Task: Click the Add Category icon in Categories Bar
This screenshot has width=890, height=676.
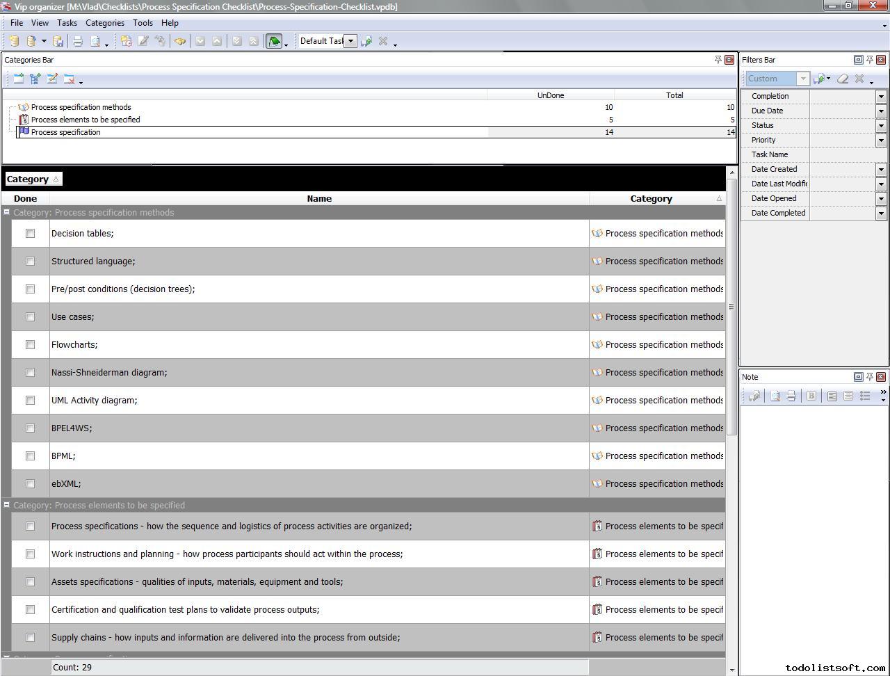Action: click(x=19, y=79)
